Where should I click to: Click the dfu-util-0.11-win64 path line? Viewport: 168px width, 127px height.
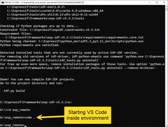point(52,14)
